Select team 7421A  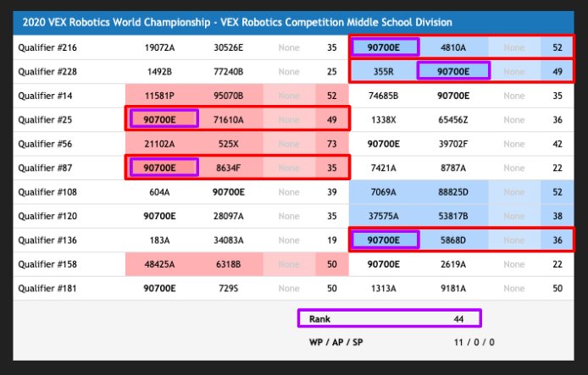383,168
